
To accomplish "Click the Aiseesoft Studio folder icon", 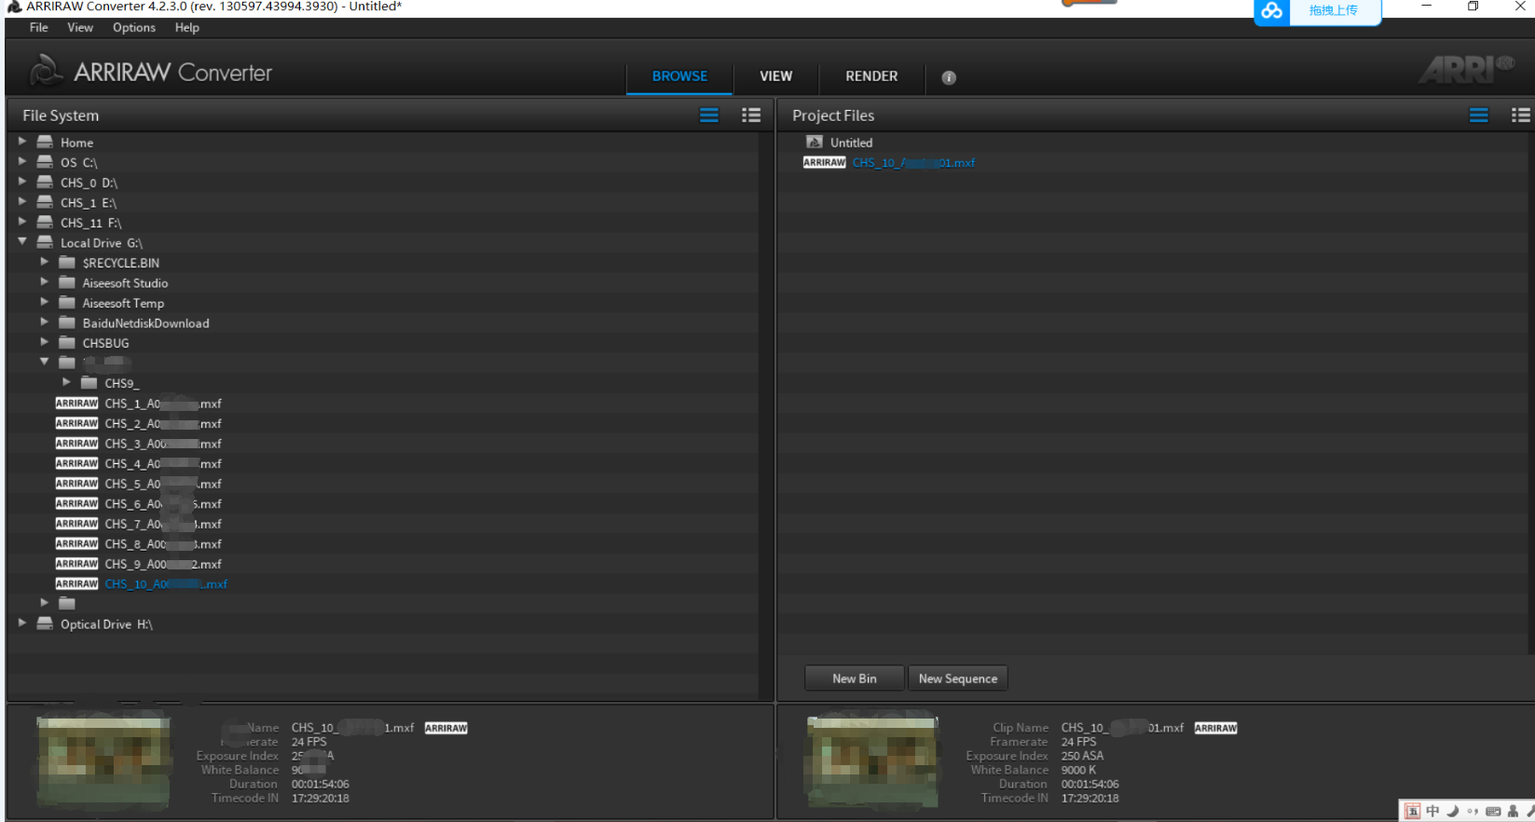I will (x=67, y=281).
